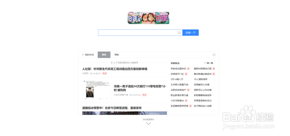Click 换一换 to refresh hot topics
Screen dimensions: 290x136
coord(209,63)
